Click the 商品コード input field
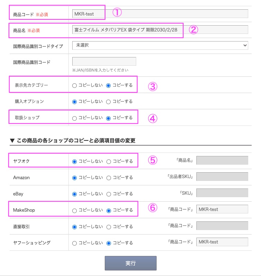 click(160, 14)
